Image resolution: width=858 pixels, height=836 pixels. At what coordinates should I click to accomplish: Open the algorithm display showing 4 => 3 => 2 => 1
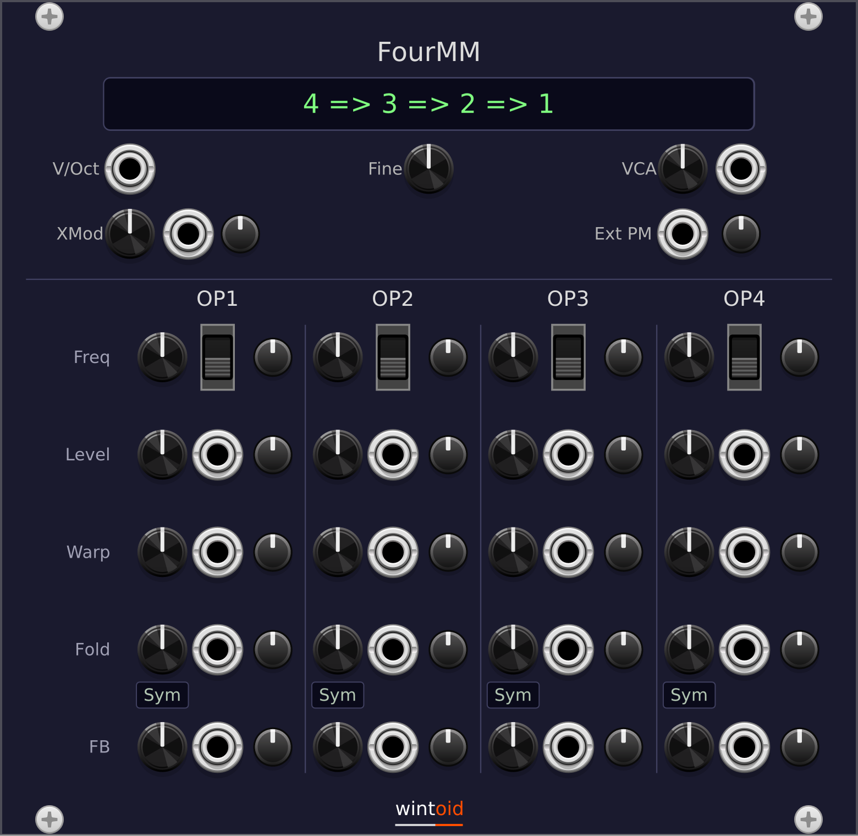click(428, 104)
